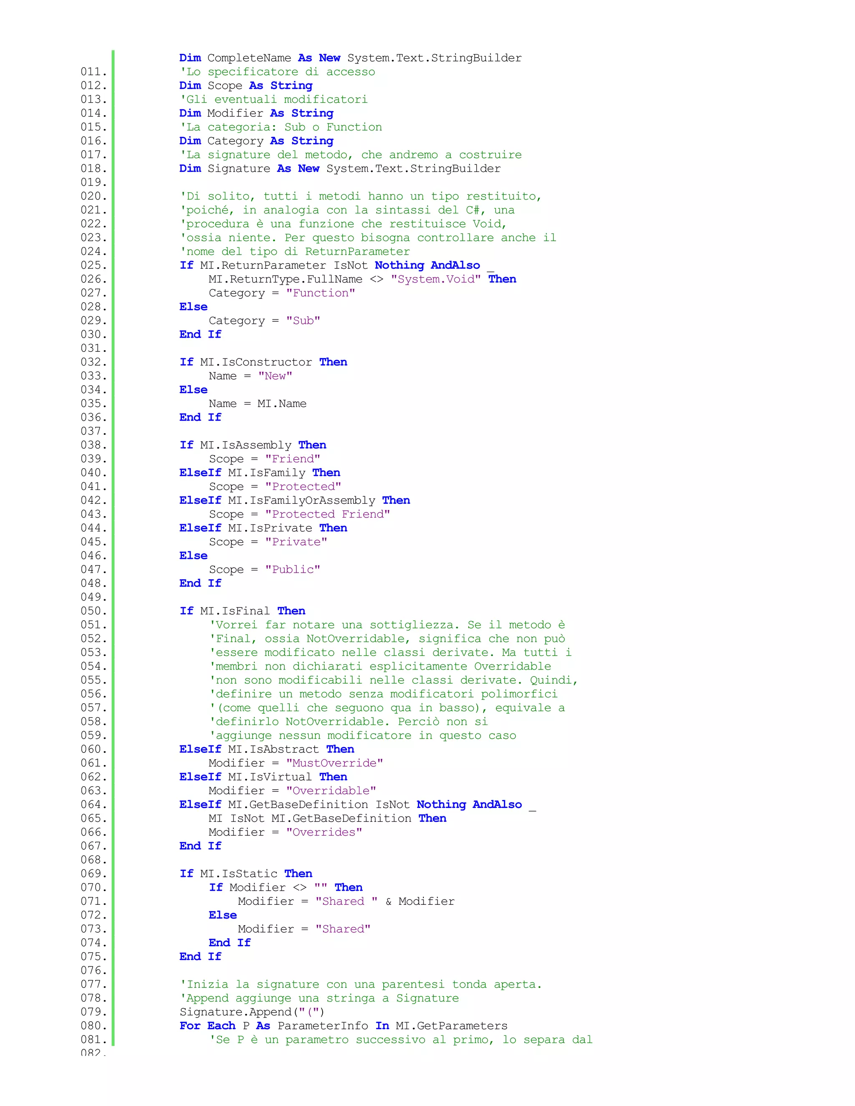Viewport: 855px width, 1106px height.
Task: Click 'MI IsNot MI.GetBaseDefinition Then'
Action: click(327, 818)
